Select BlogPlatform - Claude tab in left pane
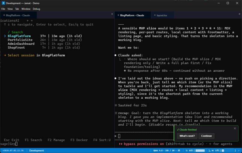 pos(18,15)
